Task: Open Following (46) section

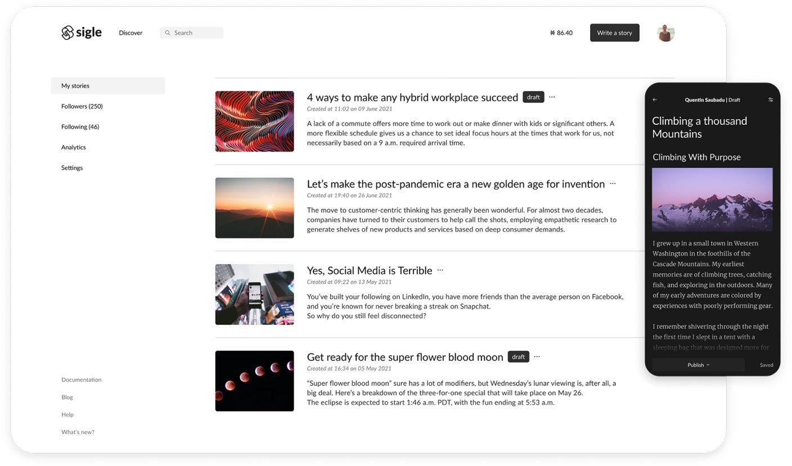Action: point(80,126)
